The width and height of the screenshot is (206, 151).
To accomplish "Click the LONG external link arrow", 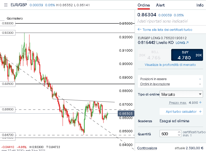I will pos(187,43).
